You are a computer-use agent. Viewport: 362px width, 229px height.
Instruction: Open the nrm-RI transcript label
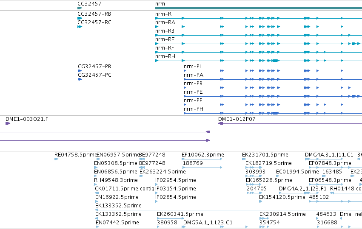coord(164,14)
